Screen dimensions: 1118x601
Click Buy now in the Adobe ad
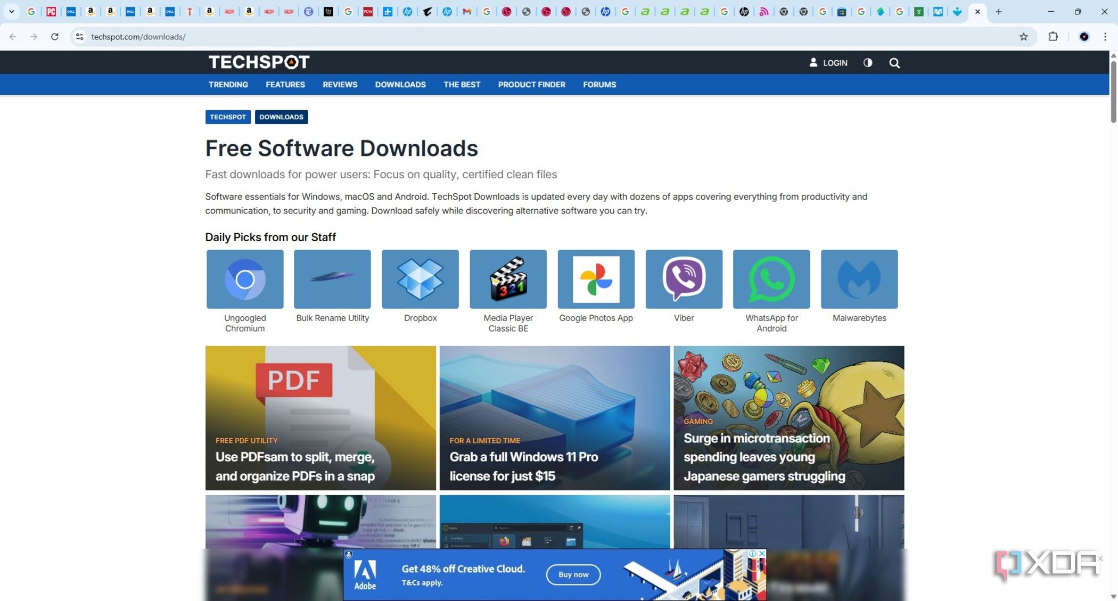click(x=573, y=574)
